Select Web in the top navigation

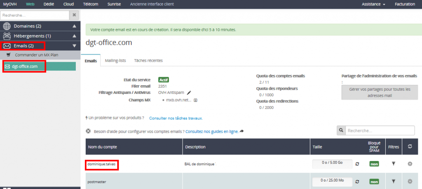pos(30,4)
